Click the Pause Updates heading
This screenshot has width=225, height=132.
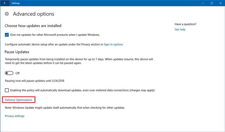pos(17,52)
